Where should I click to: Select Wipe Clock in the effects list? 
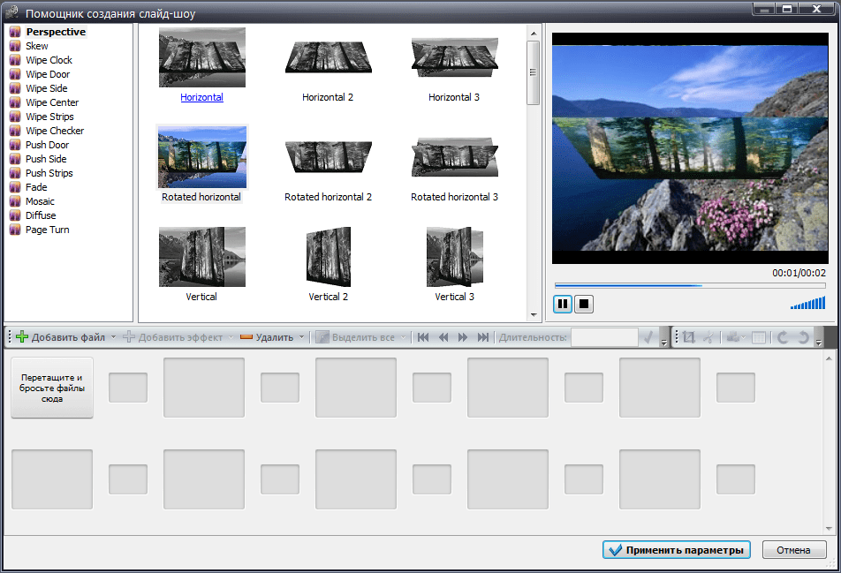49,60
